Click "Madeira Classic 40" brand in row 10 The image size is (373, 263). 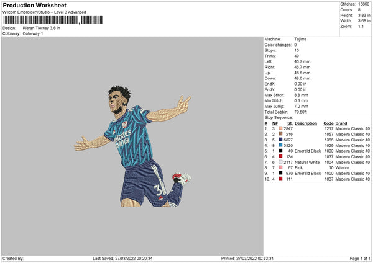pyautogui.click(x=352, y=179)
